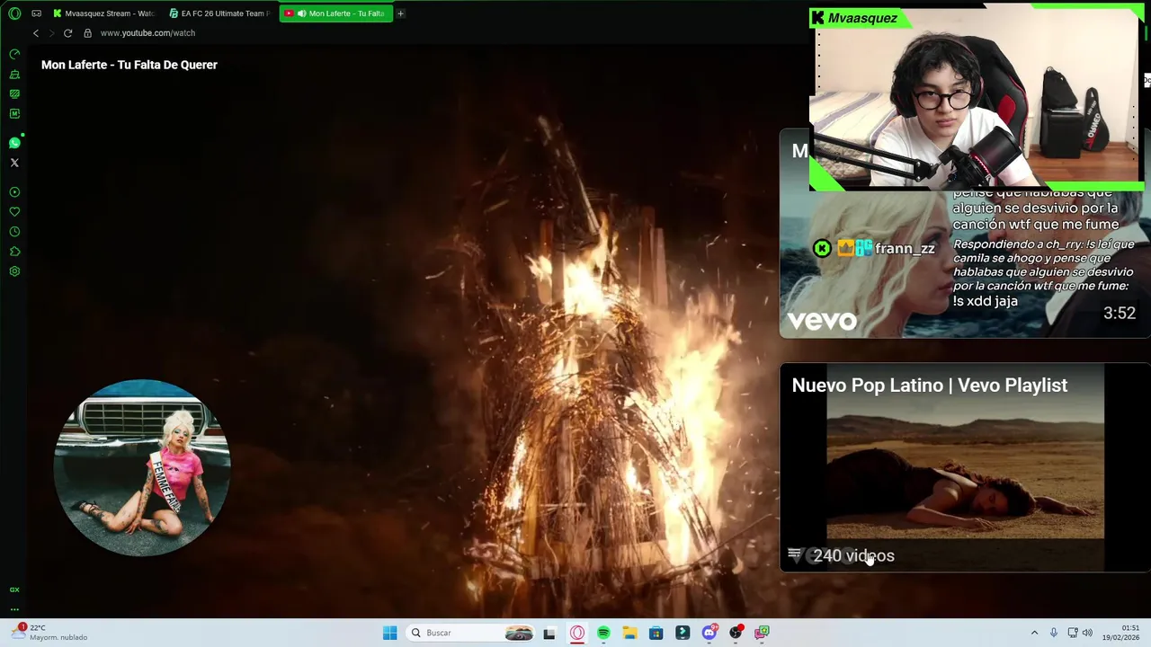Open Discord from the taskbar

coord(709,633)
